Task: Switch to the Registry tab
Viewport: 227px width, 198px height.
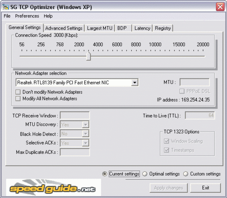Action: [x=163, y=28]
